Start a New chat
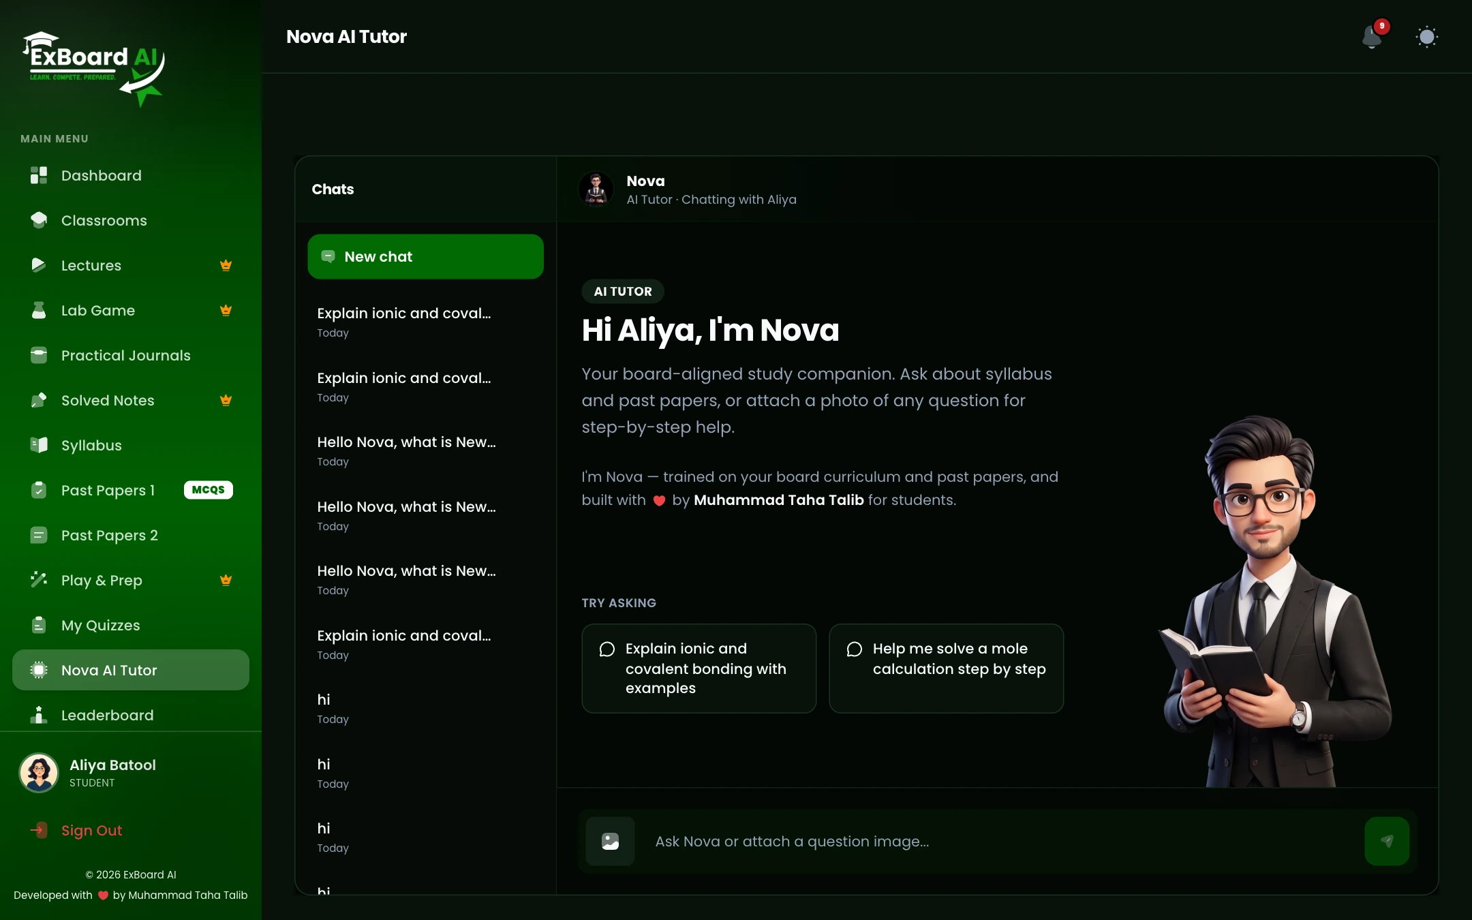 [425, 256]
